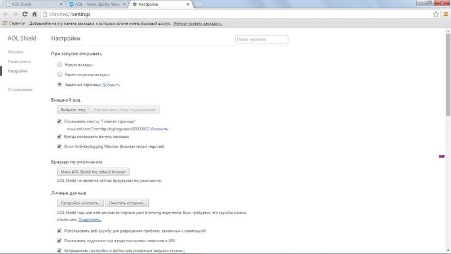Click the vertical scrollbar thumb
451x254 pixels.
click(x=448, y=75)
